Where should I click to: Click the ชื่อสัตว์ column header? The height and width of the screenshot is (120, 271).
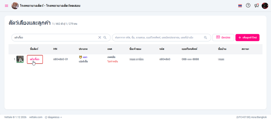click(34, 49)
